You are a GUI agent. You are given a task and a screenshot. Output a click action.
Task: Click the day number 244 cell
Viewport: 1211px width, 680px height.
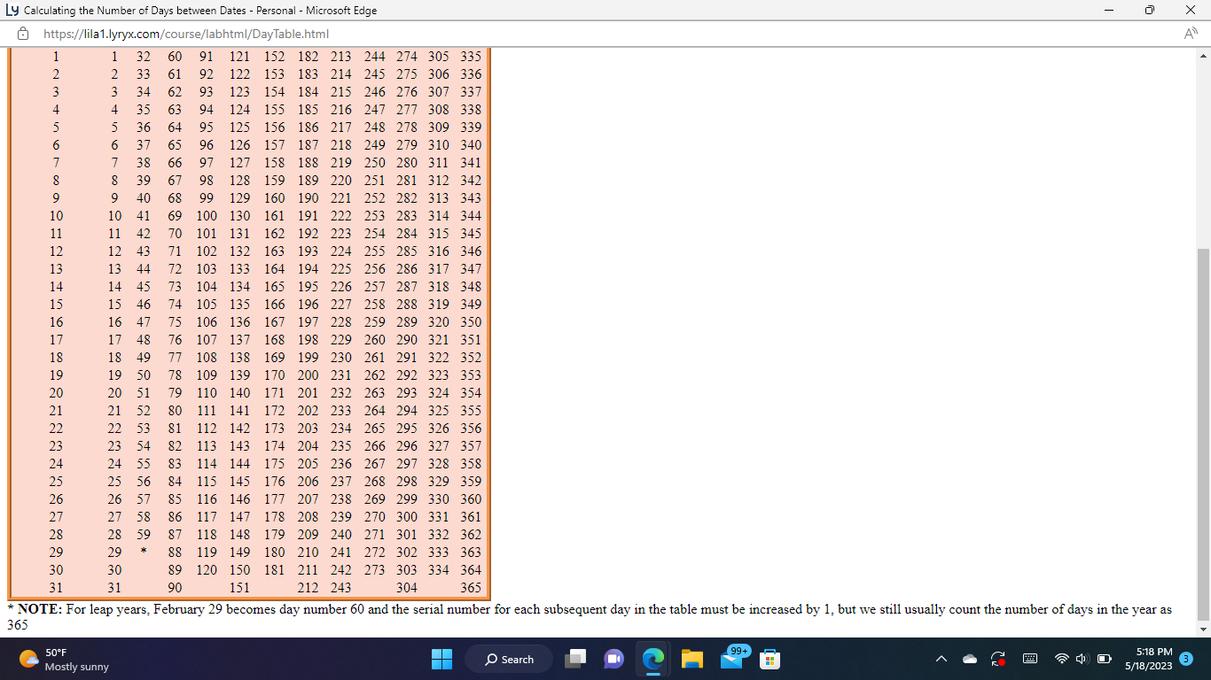click(x=375, y=57)
